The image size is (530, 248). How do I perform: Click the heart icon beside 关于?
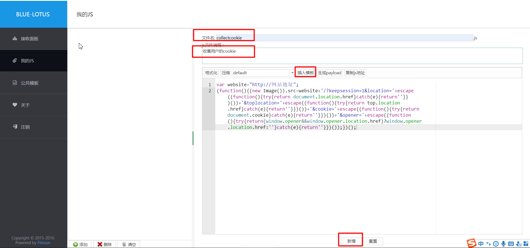click(15, 105)
